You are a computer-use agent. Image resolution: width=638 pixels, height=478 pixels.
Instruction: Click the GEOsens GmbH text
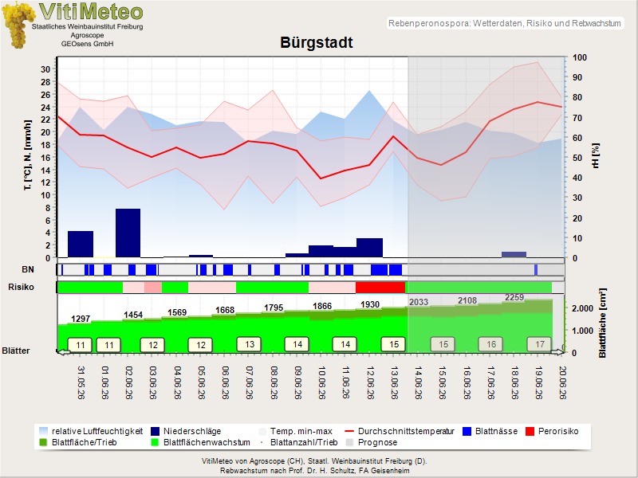(x=88, y=44)
